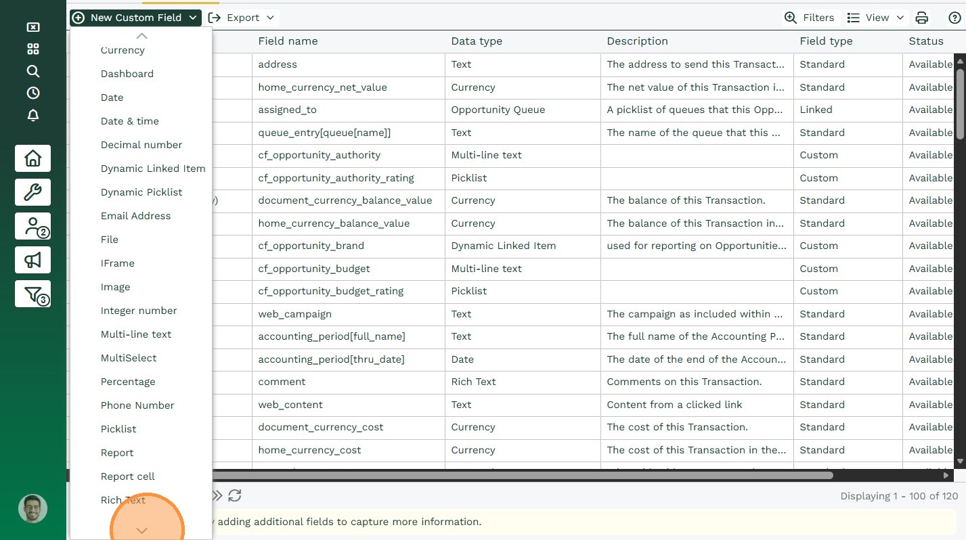Open the megaphone marketing icon

(x=32, y=260)
